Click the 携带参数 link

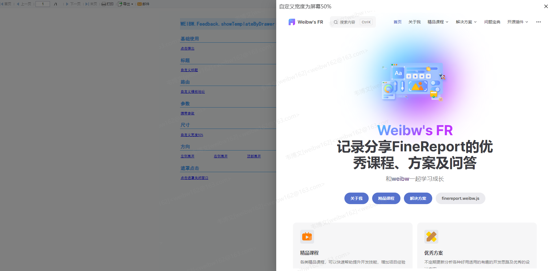188,113
